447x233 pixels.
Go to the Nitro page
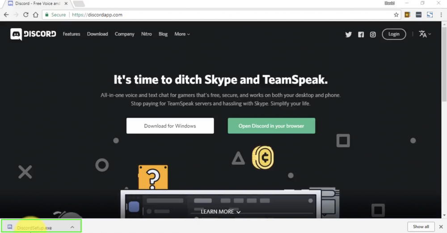click(x=146, y=34)
